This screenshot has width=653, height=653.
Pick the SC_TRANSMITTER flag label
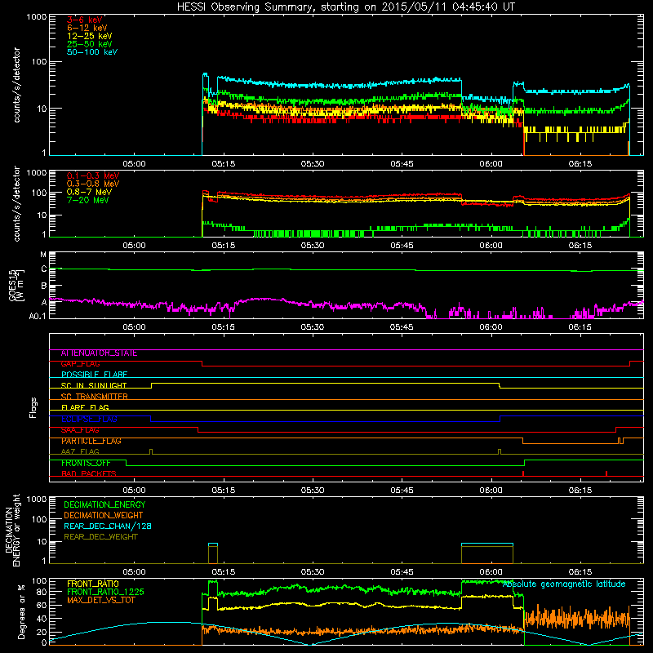[95, 397]
